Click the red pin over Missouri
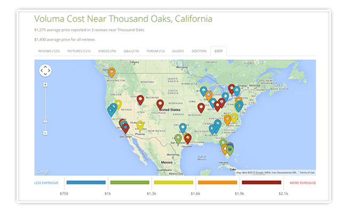Viewport: 347px width, 212px height. tap(201, 108)
